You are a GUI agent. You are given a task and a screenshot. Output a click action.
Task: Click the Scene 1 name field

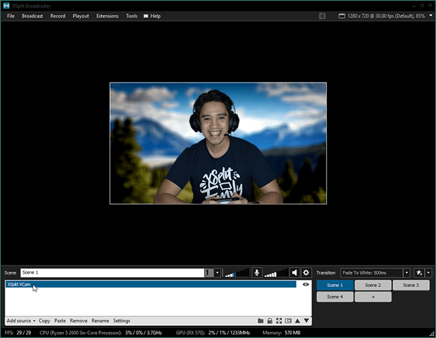(112, 273)
